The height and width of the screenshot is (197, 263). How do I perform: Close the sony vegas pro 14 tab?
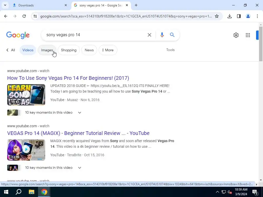[x=127, y=5]
